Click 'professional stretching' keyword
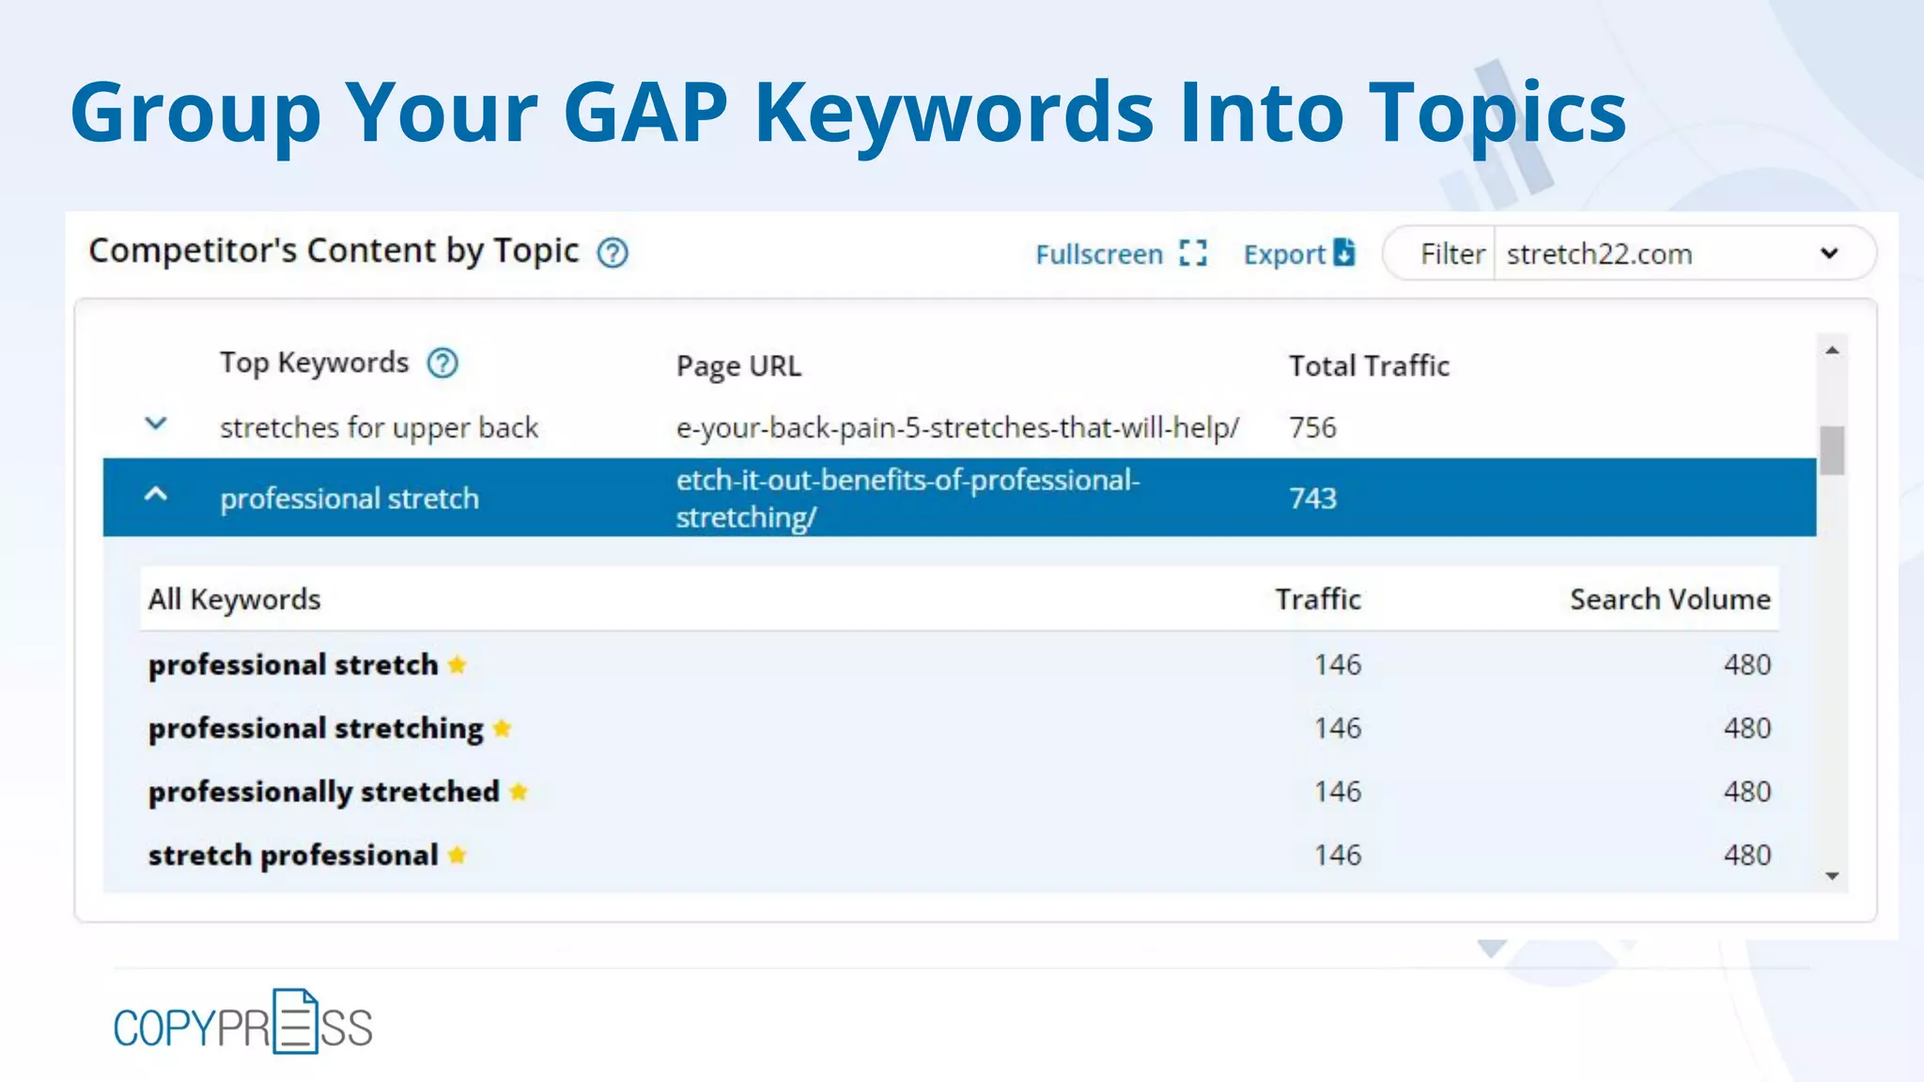The height and width of the screenshot is (1082, 1924). pyautogui.click(x=316, y=729)
